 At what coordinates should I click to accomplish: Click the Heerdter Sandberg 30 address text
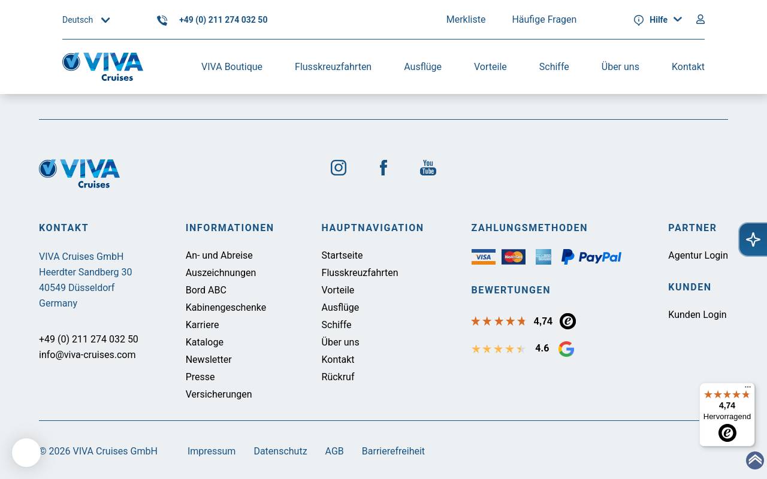85,272
